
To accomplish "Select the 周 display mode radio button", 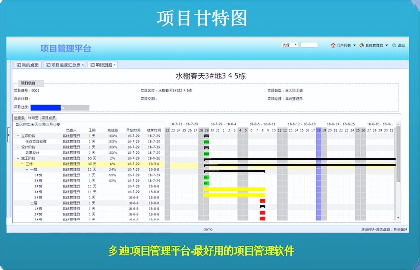I will click(x=40, y=124).
